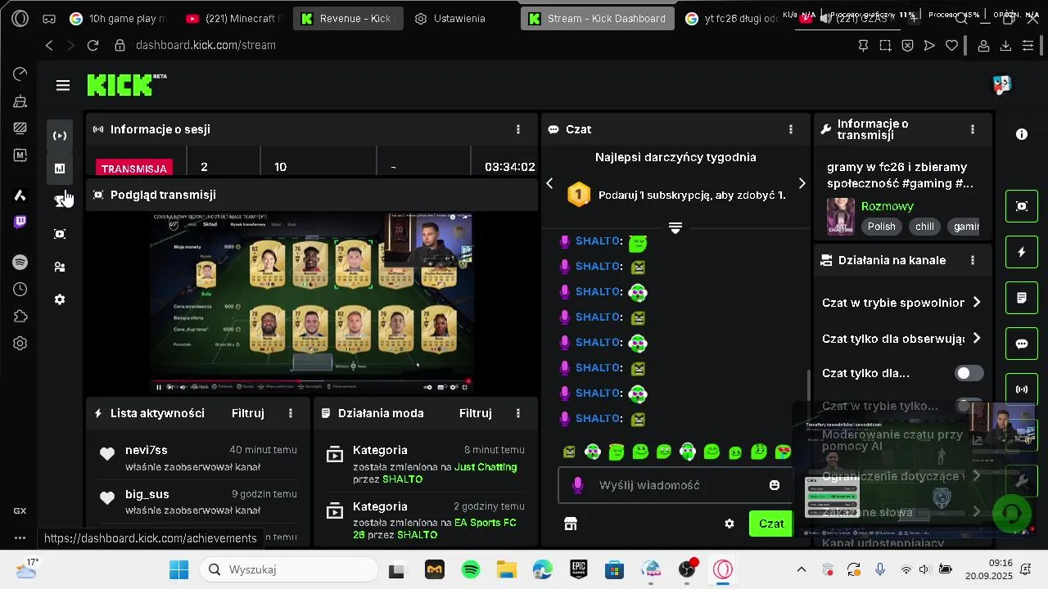Click the Kick logo
This screenshot has height=589, width=1048.
point(126,85)
